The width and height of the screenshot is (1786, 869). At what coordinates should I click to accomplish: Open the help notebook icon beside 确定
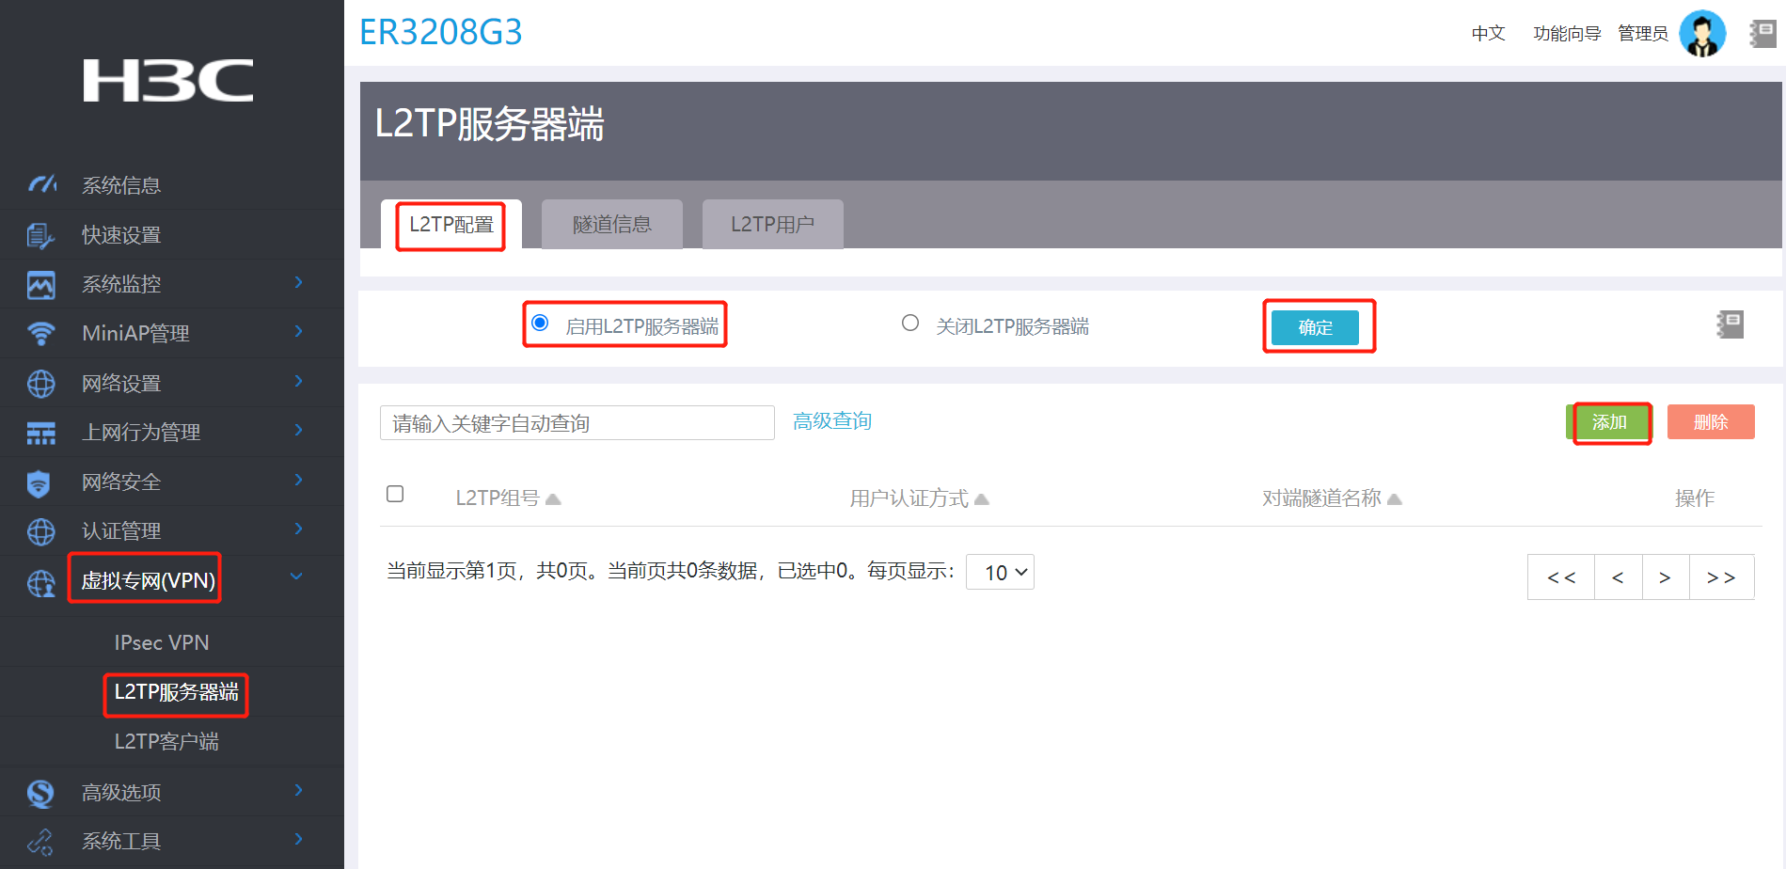[1730, 324]
